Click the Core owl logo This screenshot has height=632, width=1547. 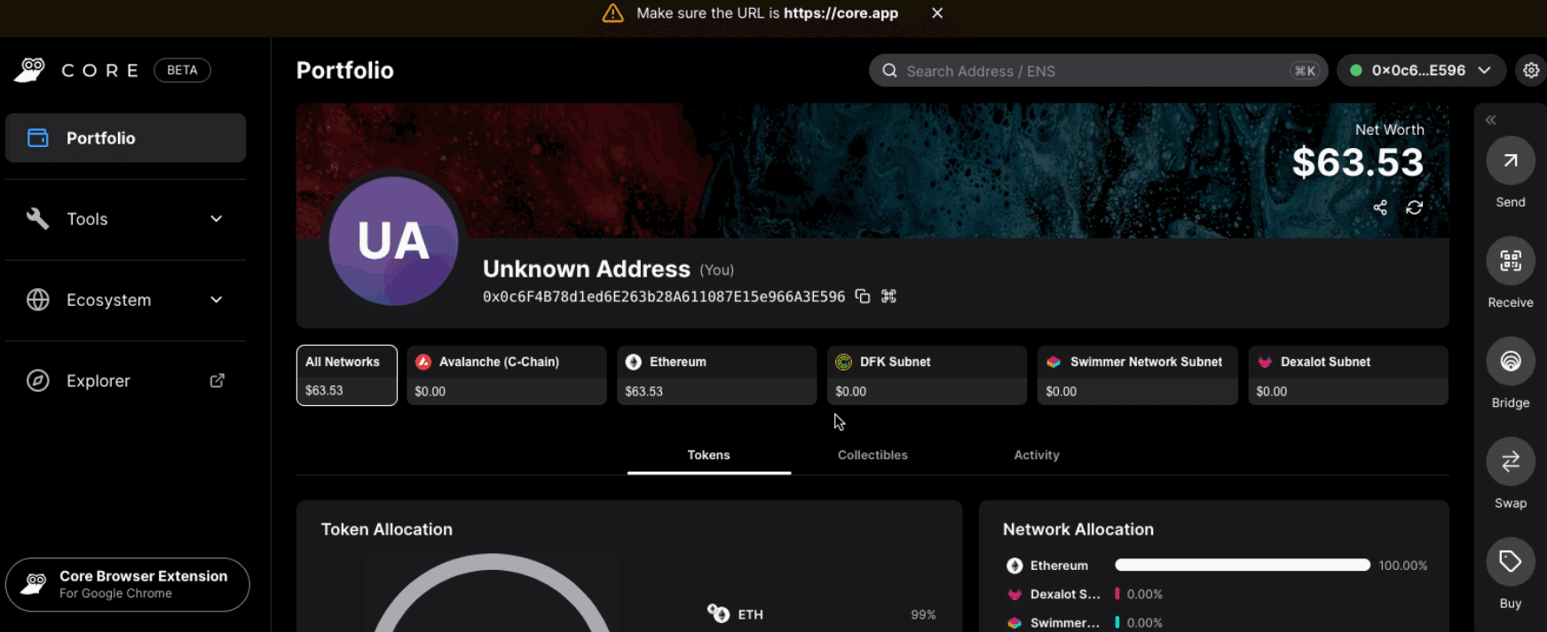tap(30, 70)
